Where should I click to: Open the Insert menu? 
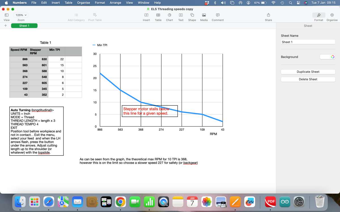(x=56, y=3)
